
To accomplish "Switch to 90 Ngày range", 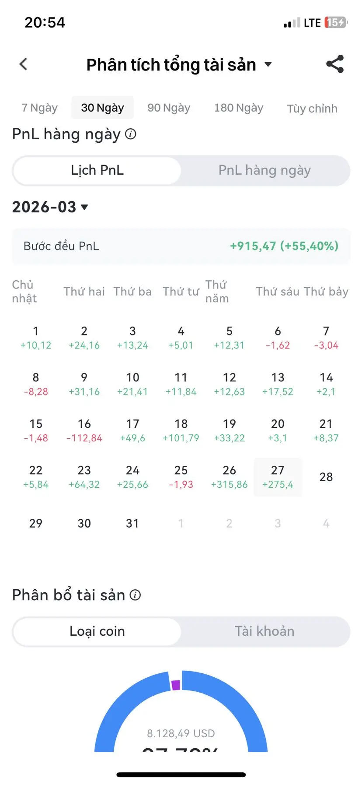I will (x=169, y=108).
